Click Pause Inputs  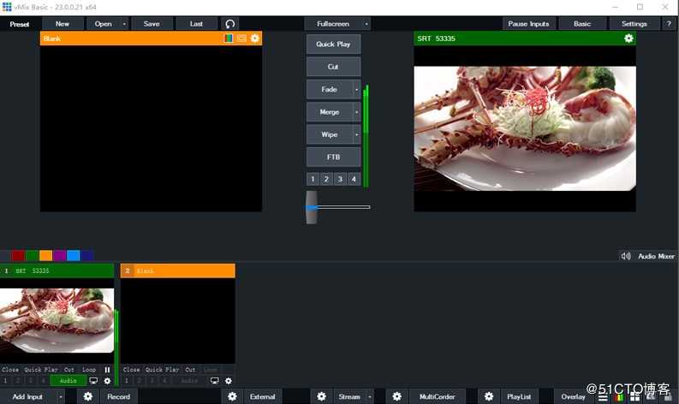point(529,24)
